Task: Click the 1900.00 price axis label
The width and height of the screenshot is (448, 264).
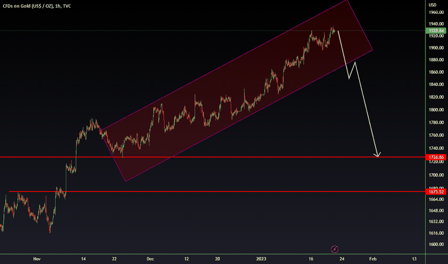Action: [x=436, y=48]
